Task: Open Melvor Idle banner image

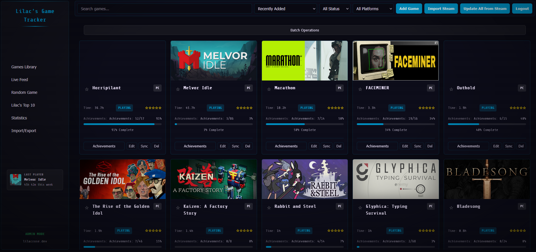Action: 214,61
